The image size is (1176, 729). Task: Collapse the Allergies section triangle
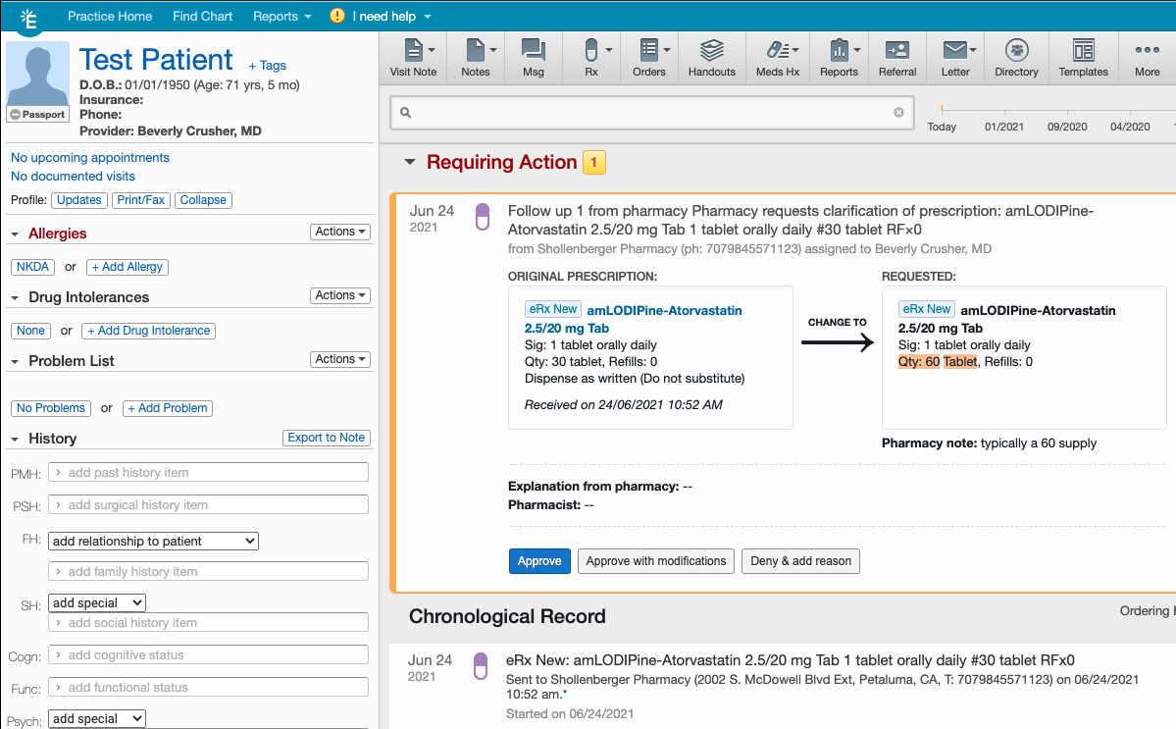coord(15,234)
